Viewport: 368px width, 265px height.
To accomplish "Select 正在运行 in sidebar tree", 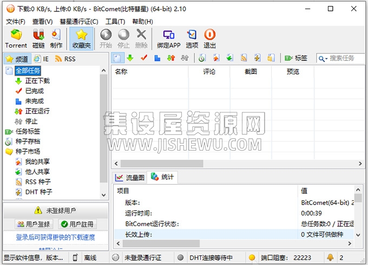I will tap(37, 111).
